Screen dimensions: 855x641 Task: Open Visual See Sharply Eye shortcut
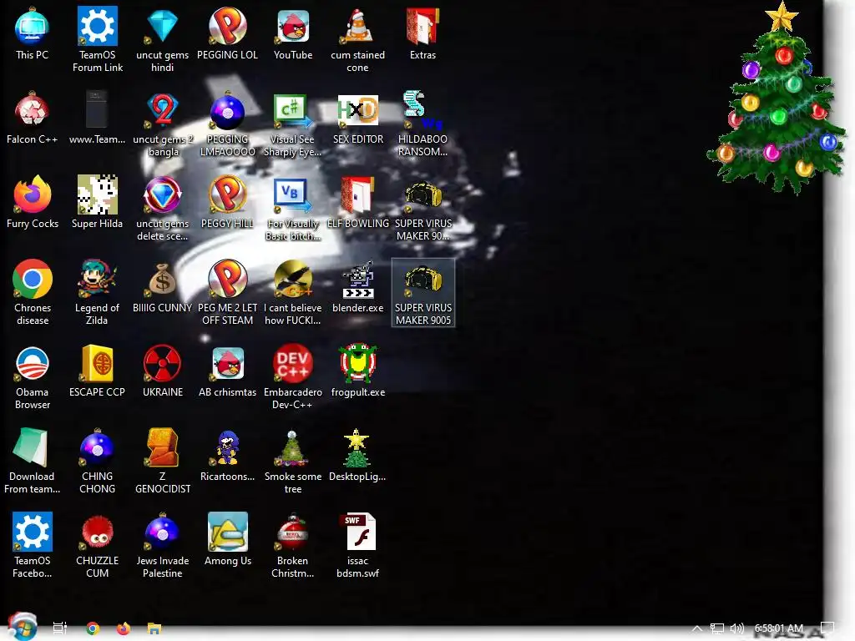pyautogui.click(x=293, y=124)
